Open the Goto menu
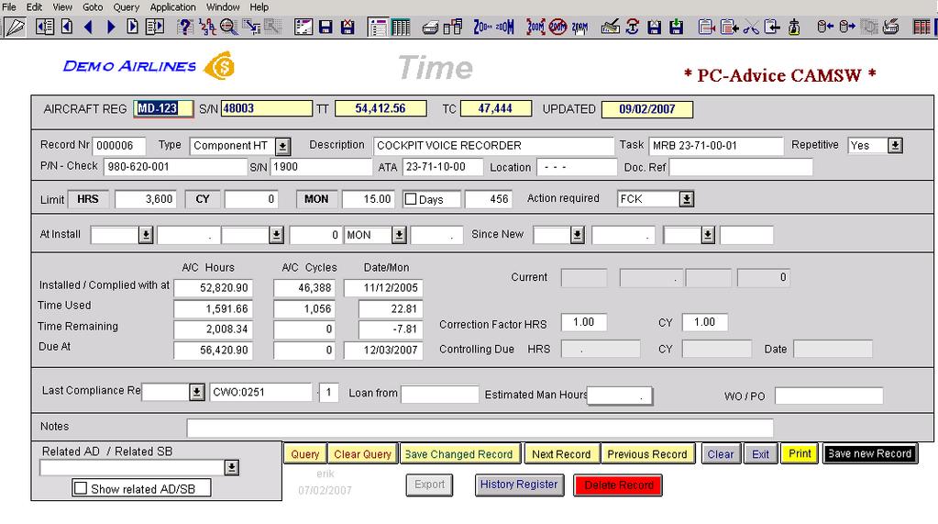 (x=92, y=7)
